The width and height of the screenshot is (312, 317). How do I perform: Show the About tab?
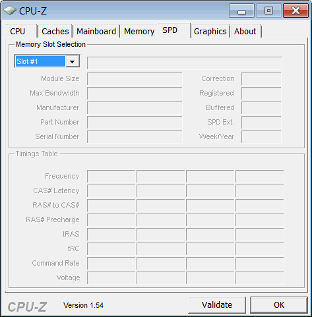click(245, 31)
